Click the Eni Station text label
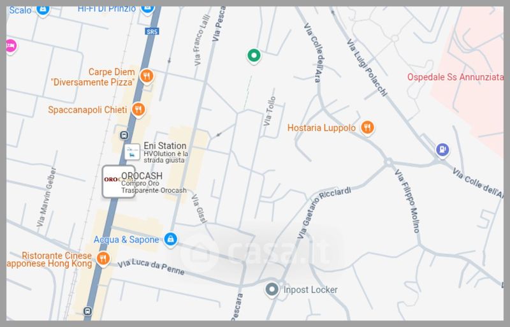 165,146
